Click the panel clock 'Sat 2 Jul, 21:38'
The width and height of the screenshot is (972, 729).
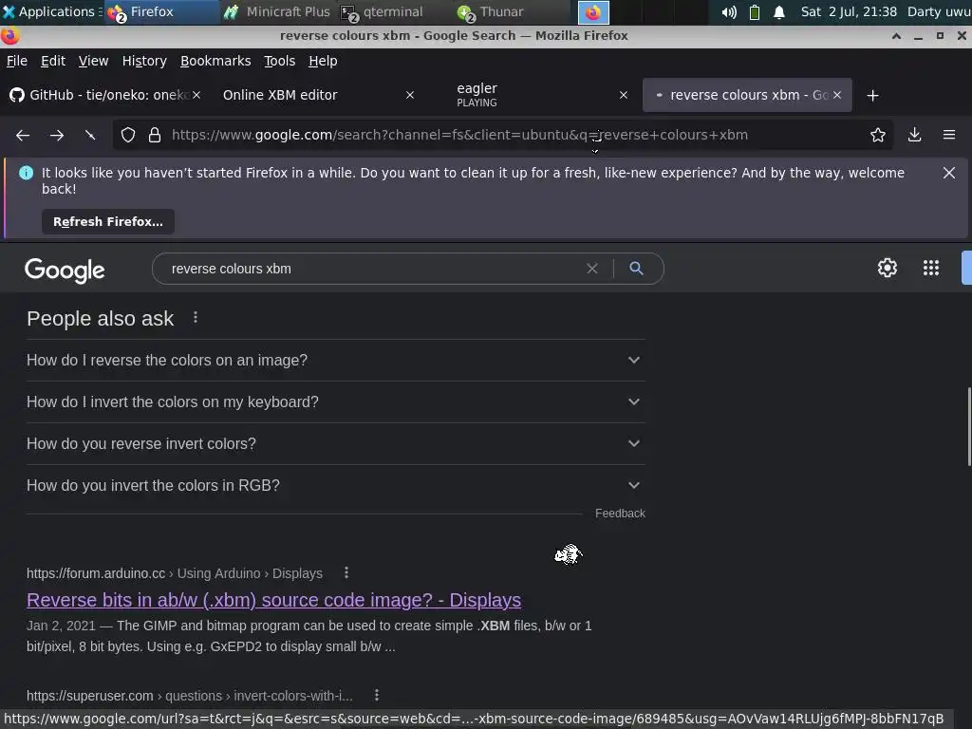pyautogui.click(x=849, y=11)
